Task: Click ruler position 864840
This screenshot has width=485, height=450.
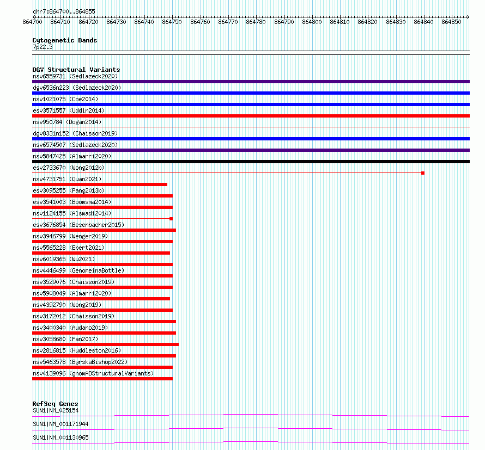Action: pyautogui.click(x=423, y=22)
